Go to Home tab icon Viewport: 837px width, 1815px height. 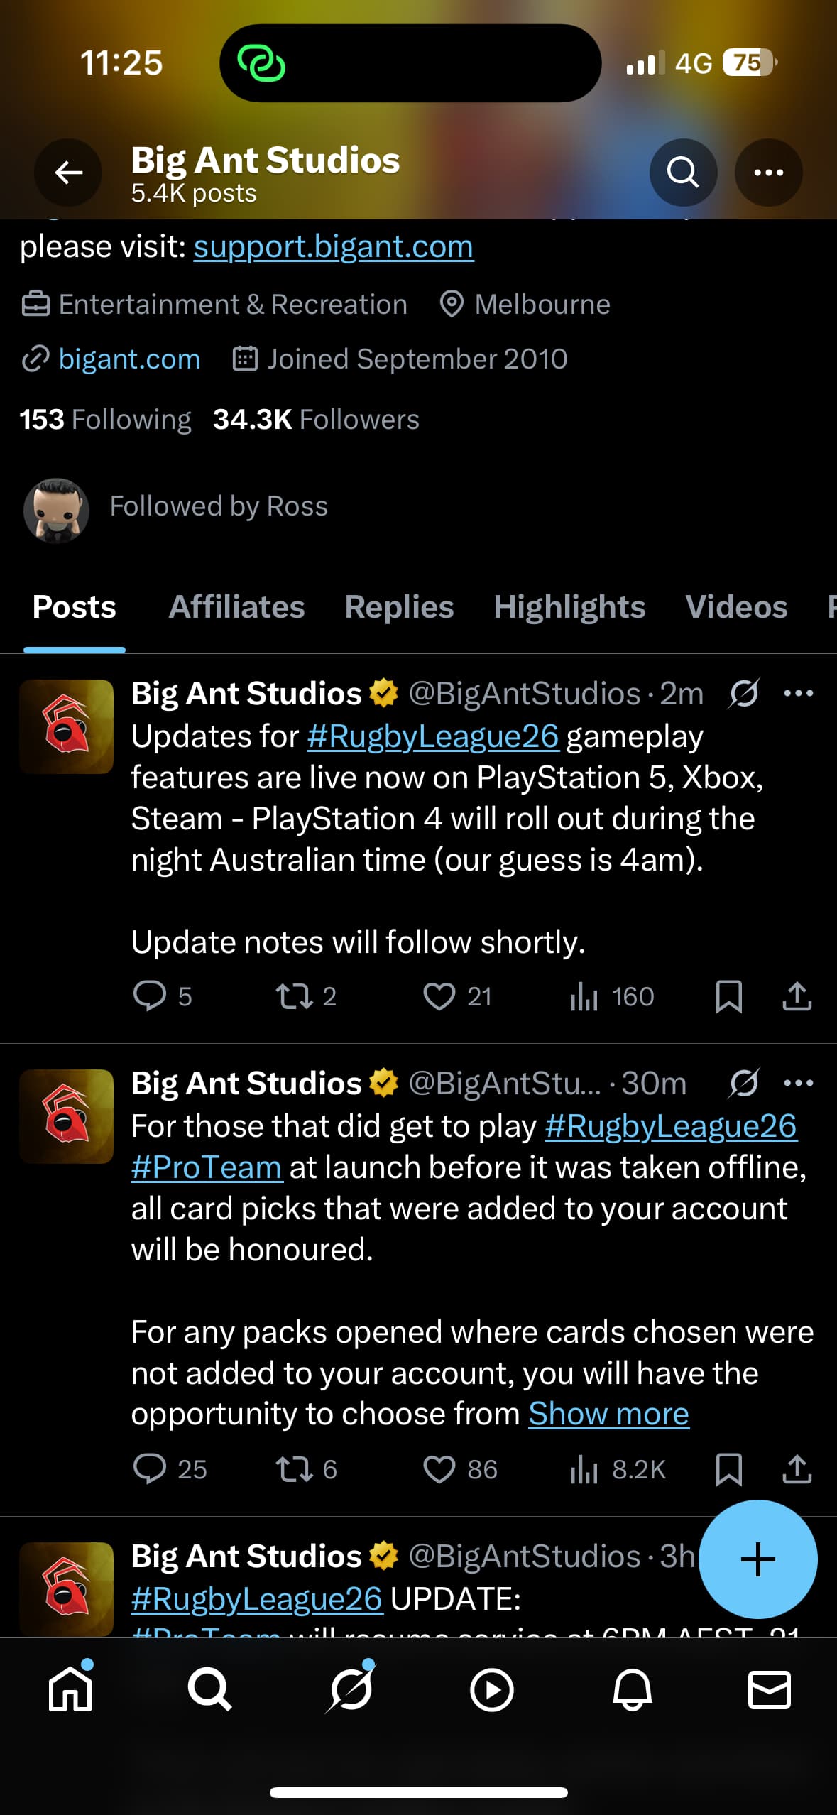coord(70,1689)
